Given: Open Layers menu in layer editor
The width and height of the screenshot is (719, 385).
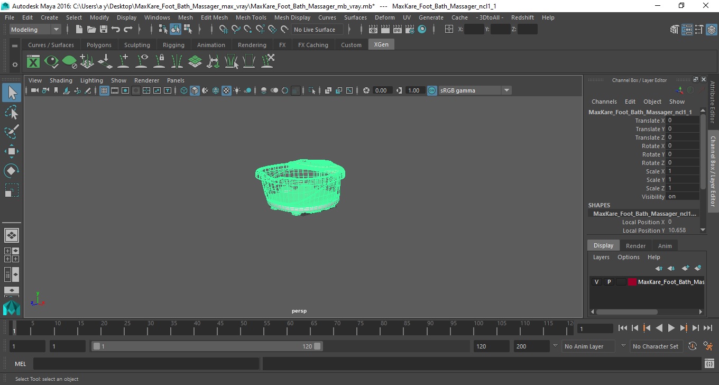Looking at the screenshot, I should (601, 257).
